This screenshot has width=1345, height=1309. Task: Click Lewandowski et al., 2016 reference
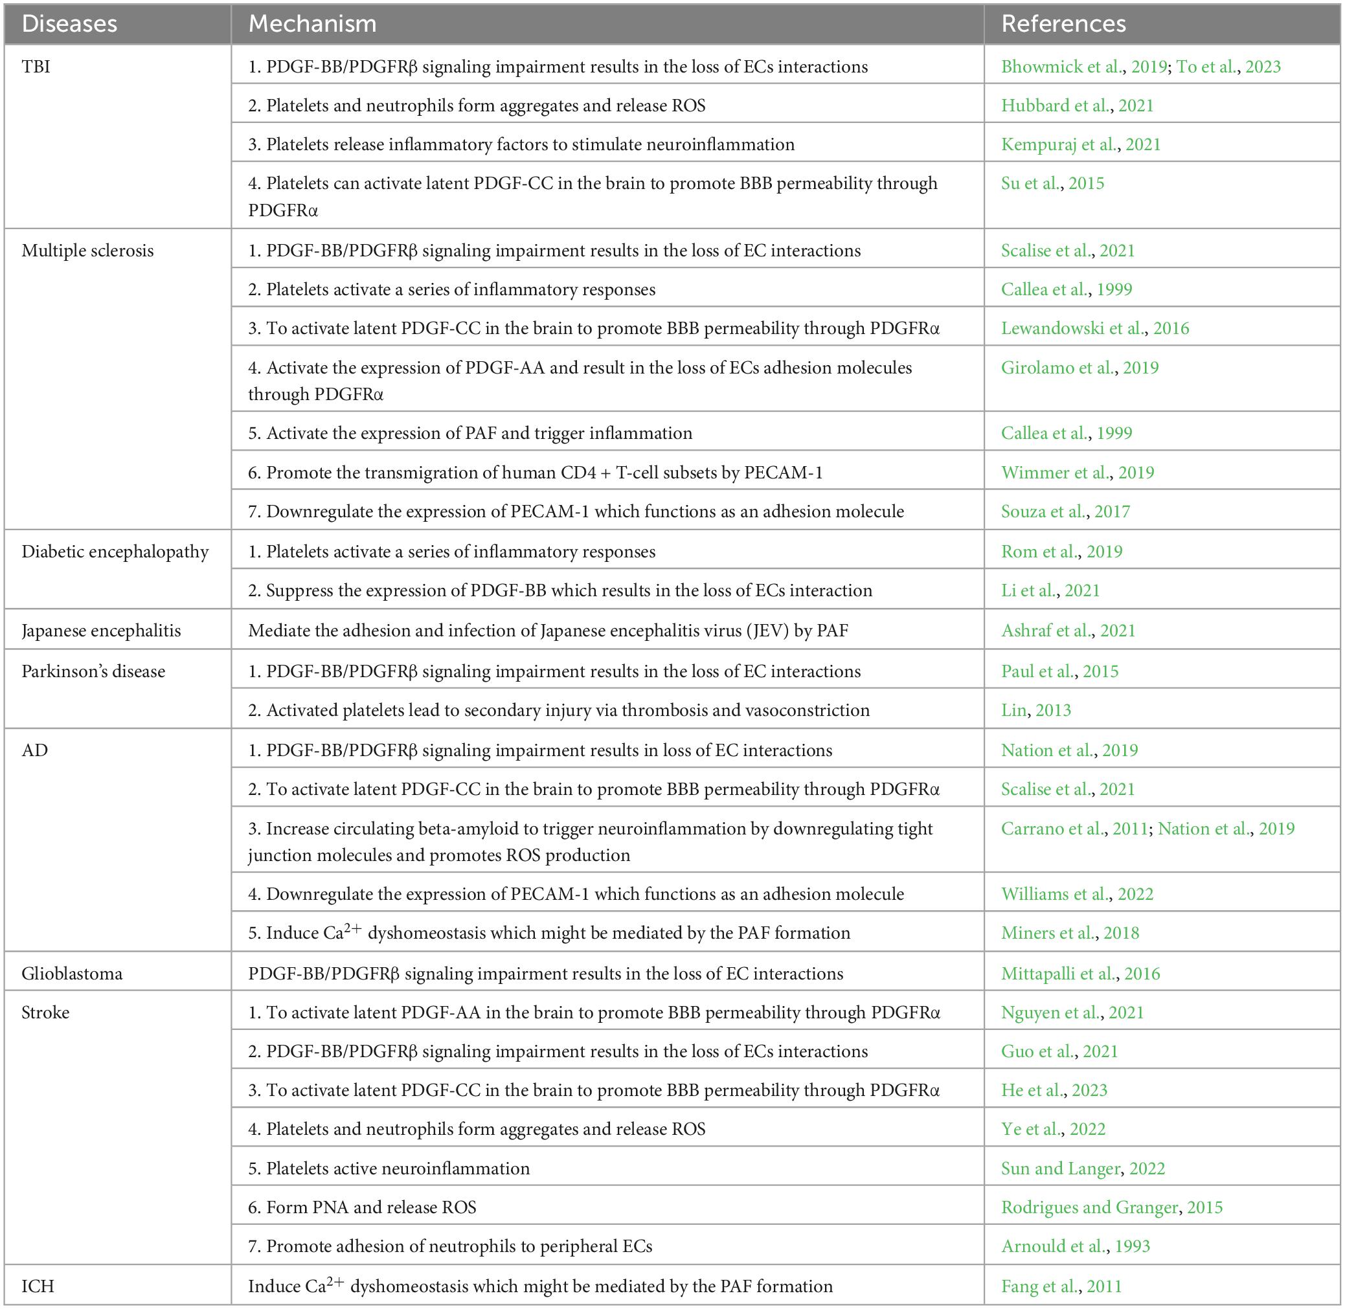pyautogui.click(x=1096, y=328)
